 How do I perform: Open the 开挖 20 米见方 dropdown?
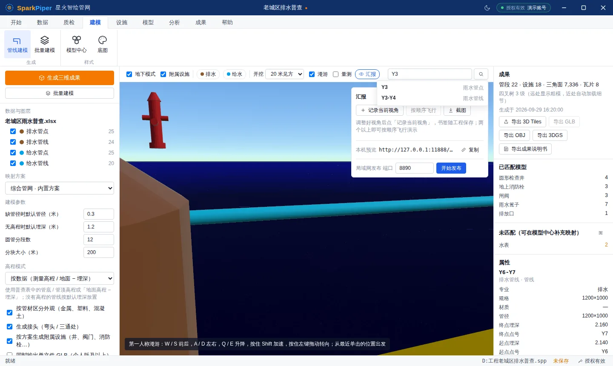point(285,74)
